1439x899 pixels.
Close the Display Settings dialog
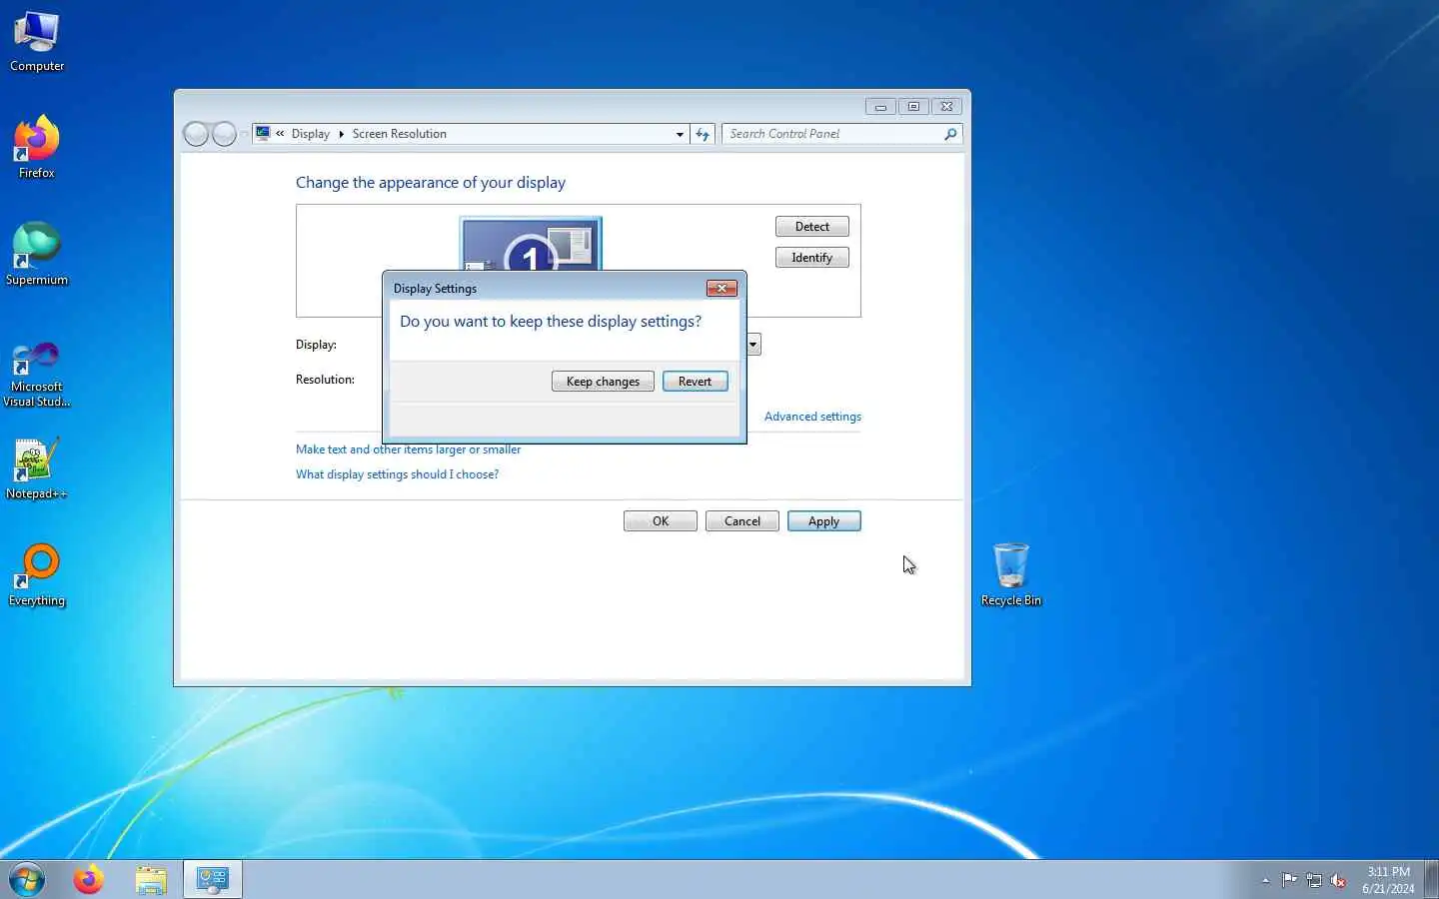pyautogui.click(x=721, y=289)
